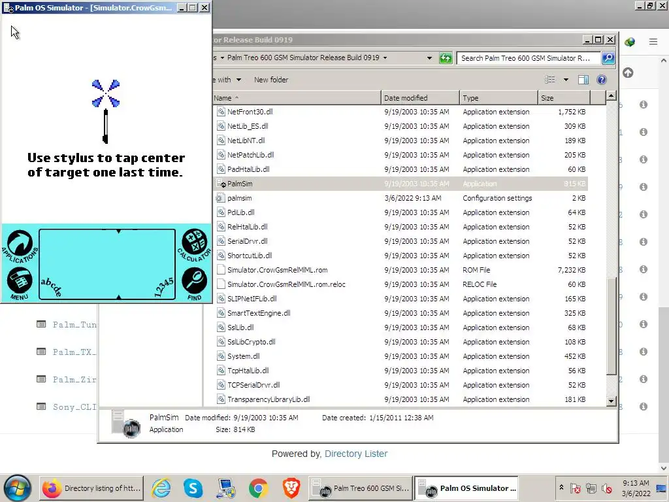Select the NetLib_ES.dll file
Screen dimensions: 669x502
[x=248, y=126]
